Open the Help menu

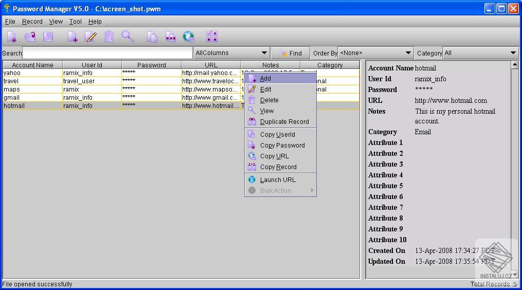95,22
